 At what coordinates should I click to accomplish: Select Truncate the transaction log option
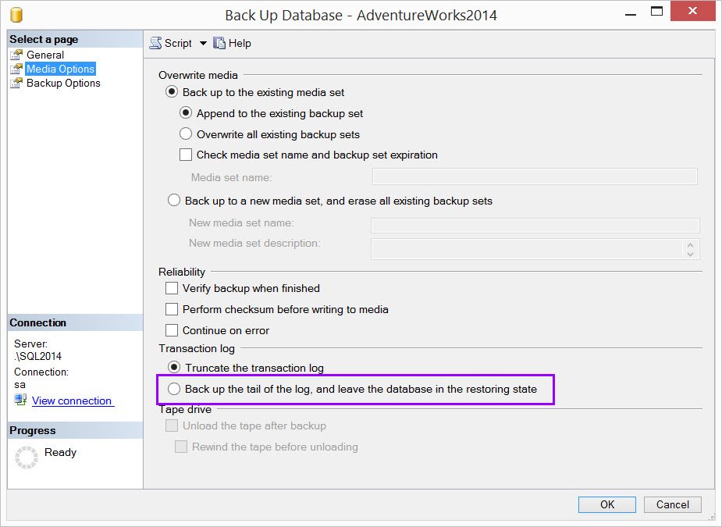(174, 368)
